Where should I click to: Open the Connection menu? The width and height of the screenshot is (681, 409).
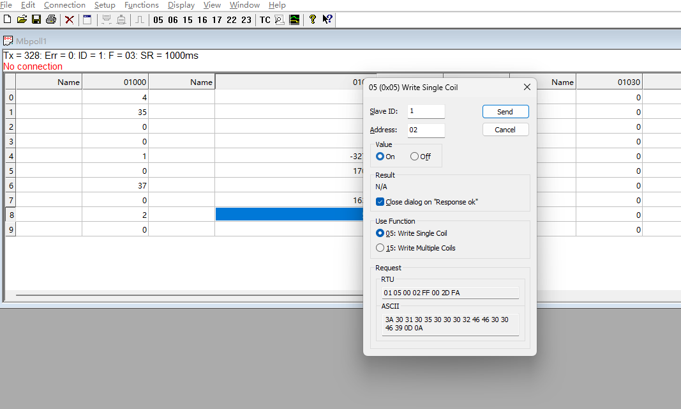(64, 5)
